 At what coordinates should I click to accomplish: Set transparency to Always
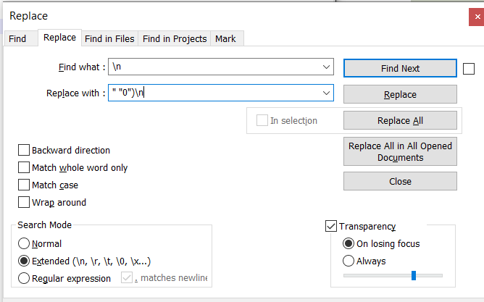349,261
